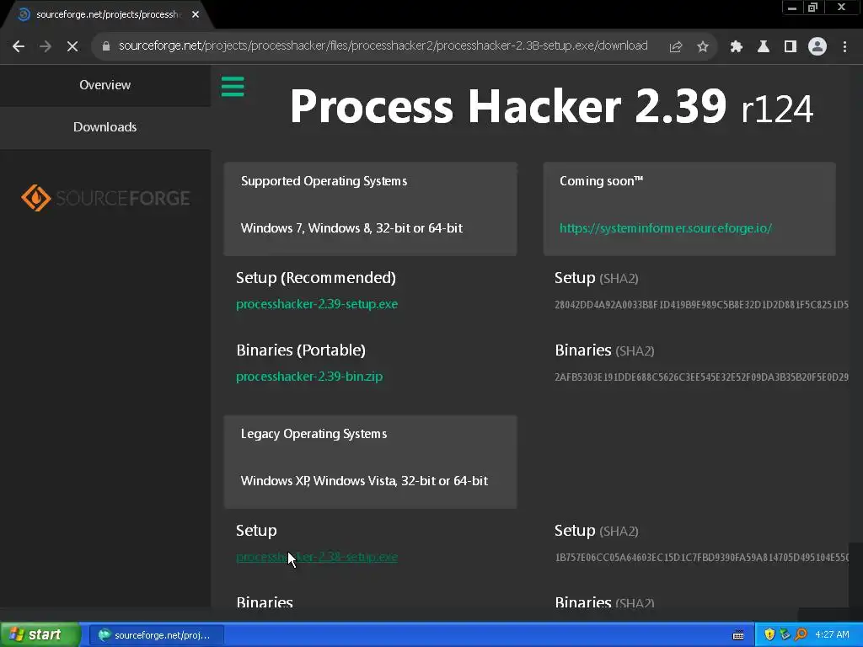
Task: Close the sourceforge.net browser tab
Action: point(196,14)
